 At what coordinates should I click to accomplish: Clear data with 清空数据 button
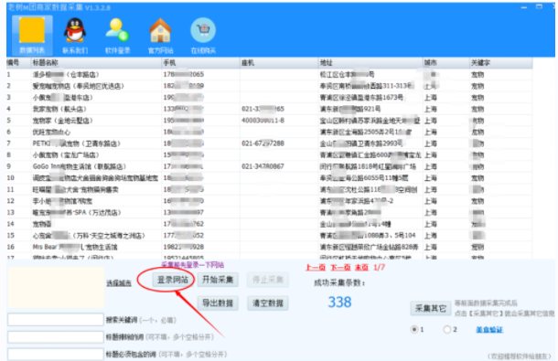coord(268,303)
